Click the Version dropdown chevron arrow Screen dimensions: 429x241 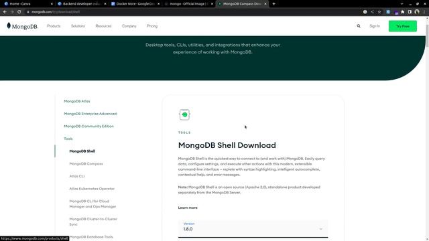click(x=320, y=229)
